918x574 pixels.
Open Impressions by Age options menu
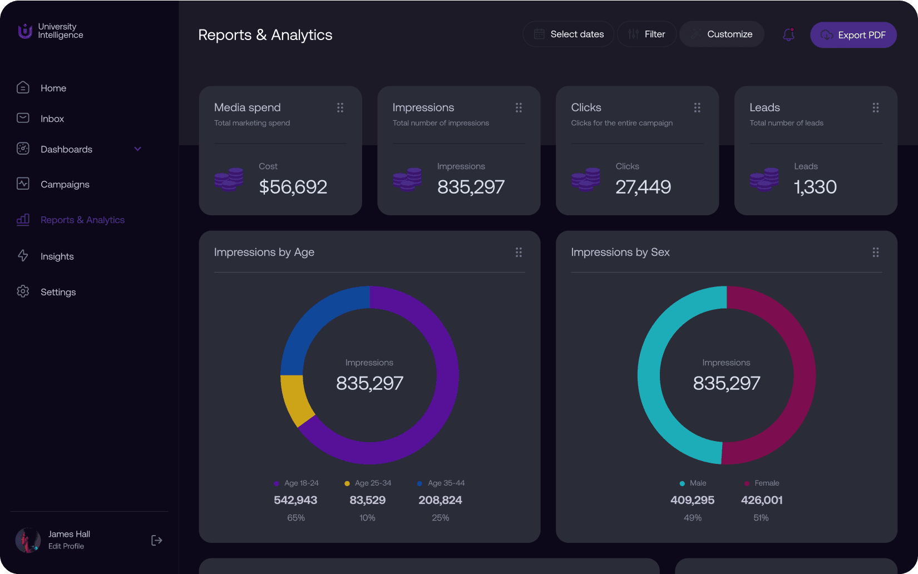[x=519, y=253]
